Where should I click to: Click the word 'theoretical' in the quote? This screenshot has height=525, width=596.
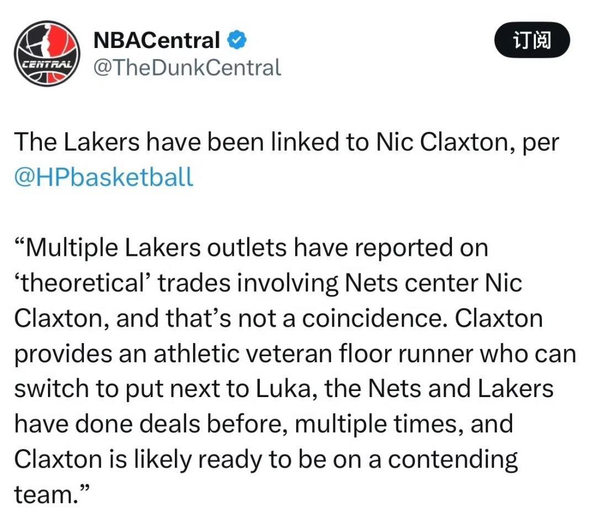click(83, 283)
